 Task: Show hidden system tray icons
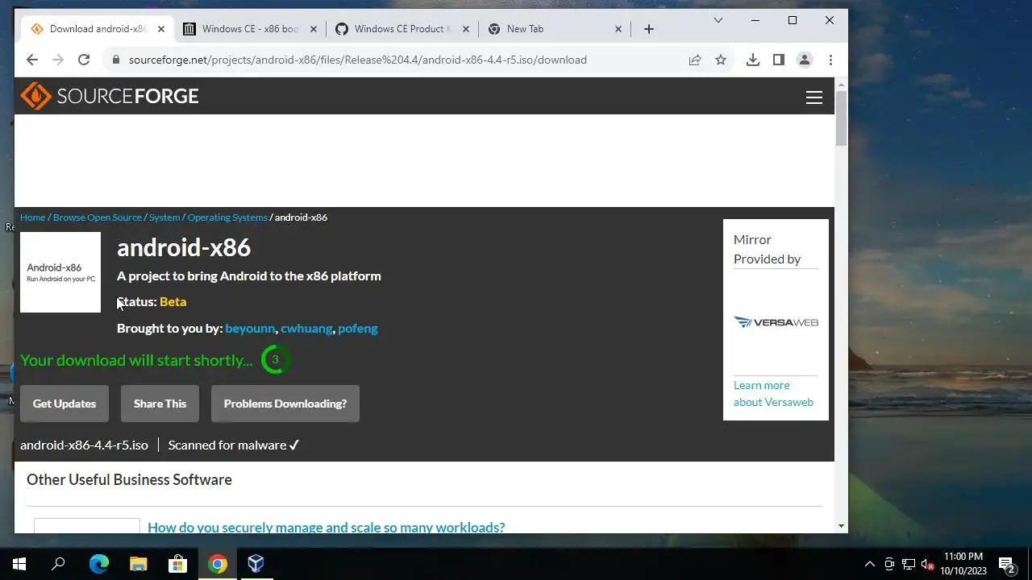869,564
